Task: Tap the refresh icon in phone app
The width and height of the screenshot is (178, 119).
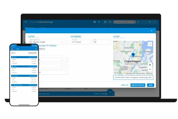Action: (36, 49)
